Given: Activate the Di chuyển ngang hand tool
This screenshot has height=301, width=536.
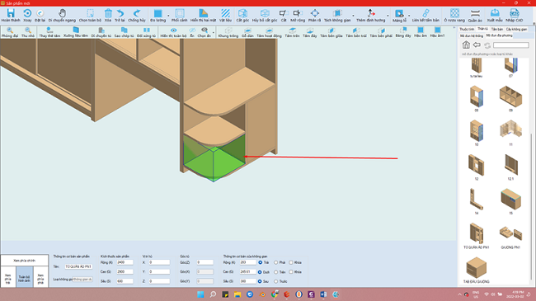Looking at the screenshot, I should point(62,14).
